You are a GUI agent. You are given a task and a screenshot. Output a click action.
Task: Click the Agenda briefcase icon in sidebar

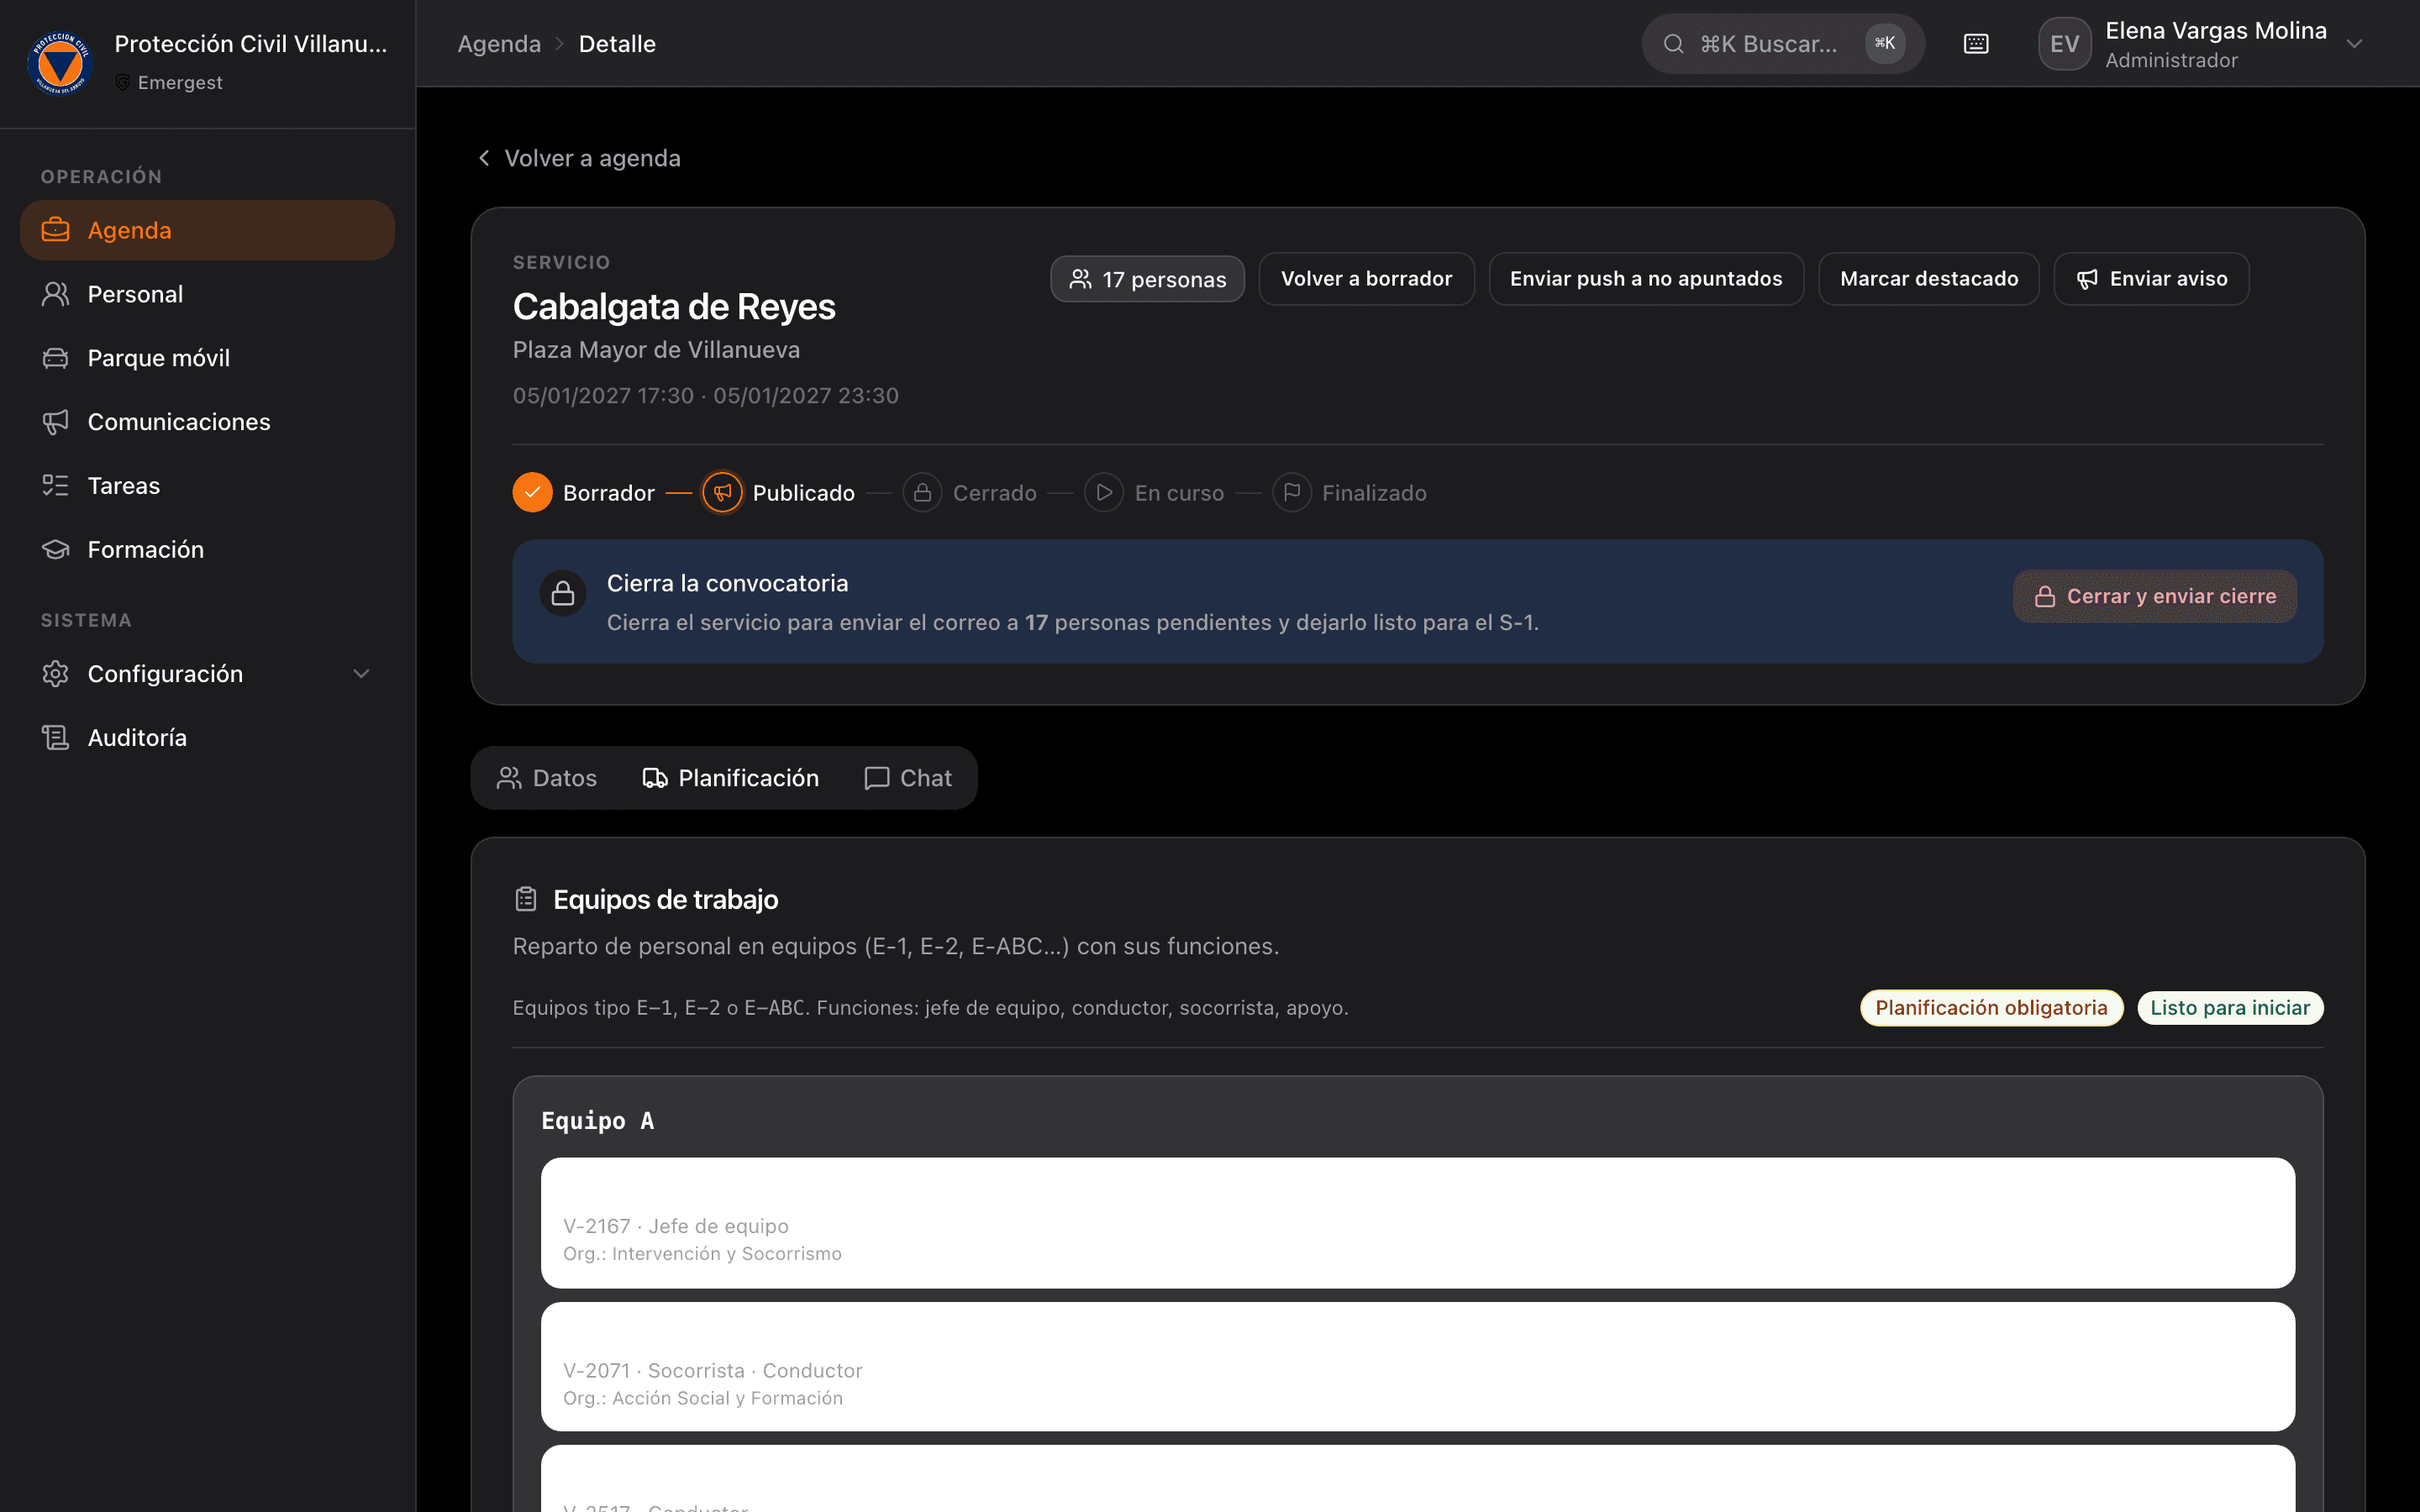click(x=55, y=230)
